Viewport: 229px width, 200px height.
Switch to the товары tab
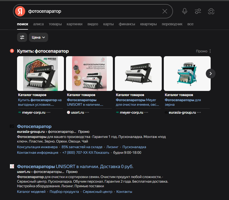click(x=55, y=24)
